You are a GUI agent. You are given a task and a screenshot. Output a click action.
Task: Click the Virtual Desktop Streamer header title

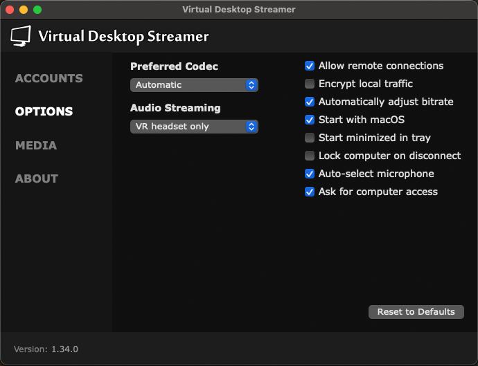click(123, 36)
